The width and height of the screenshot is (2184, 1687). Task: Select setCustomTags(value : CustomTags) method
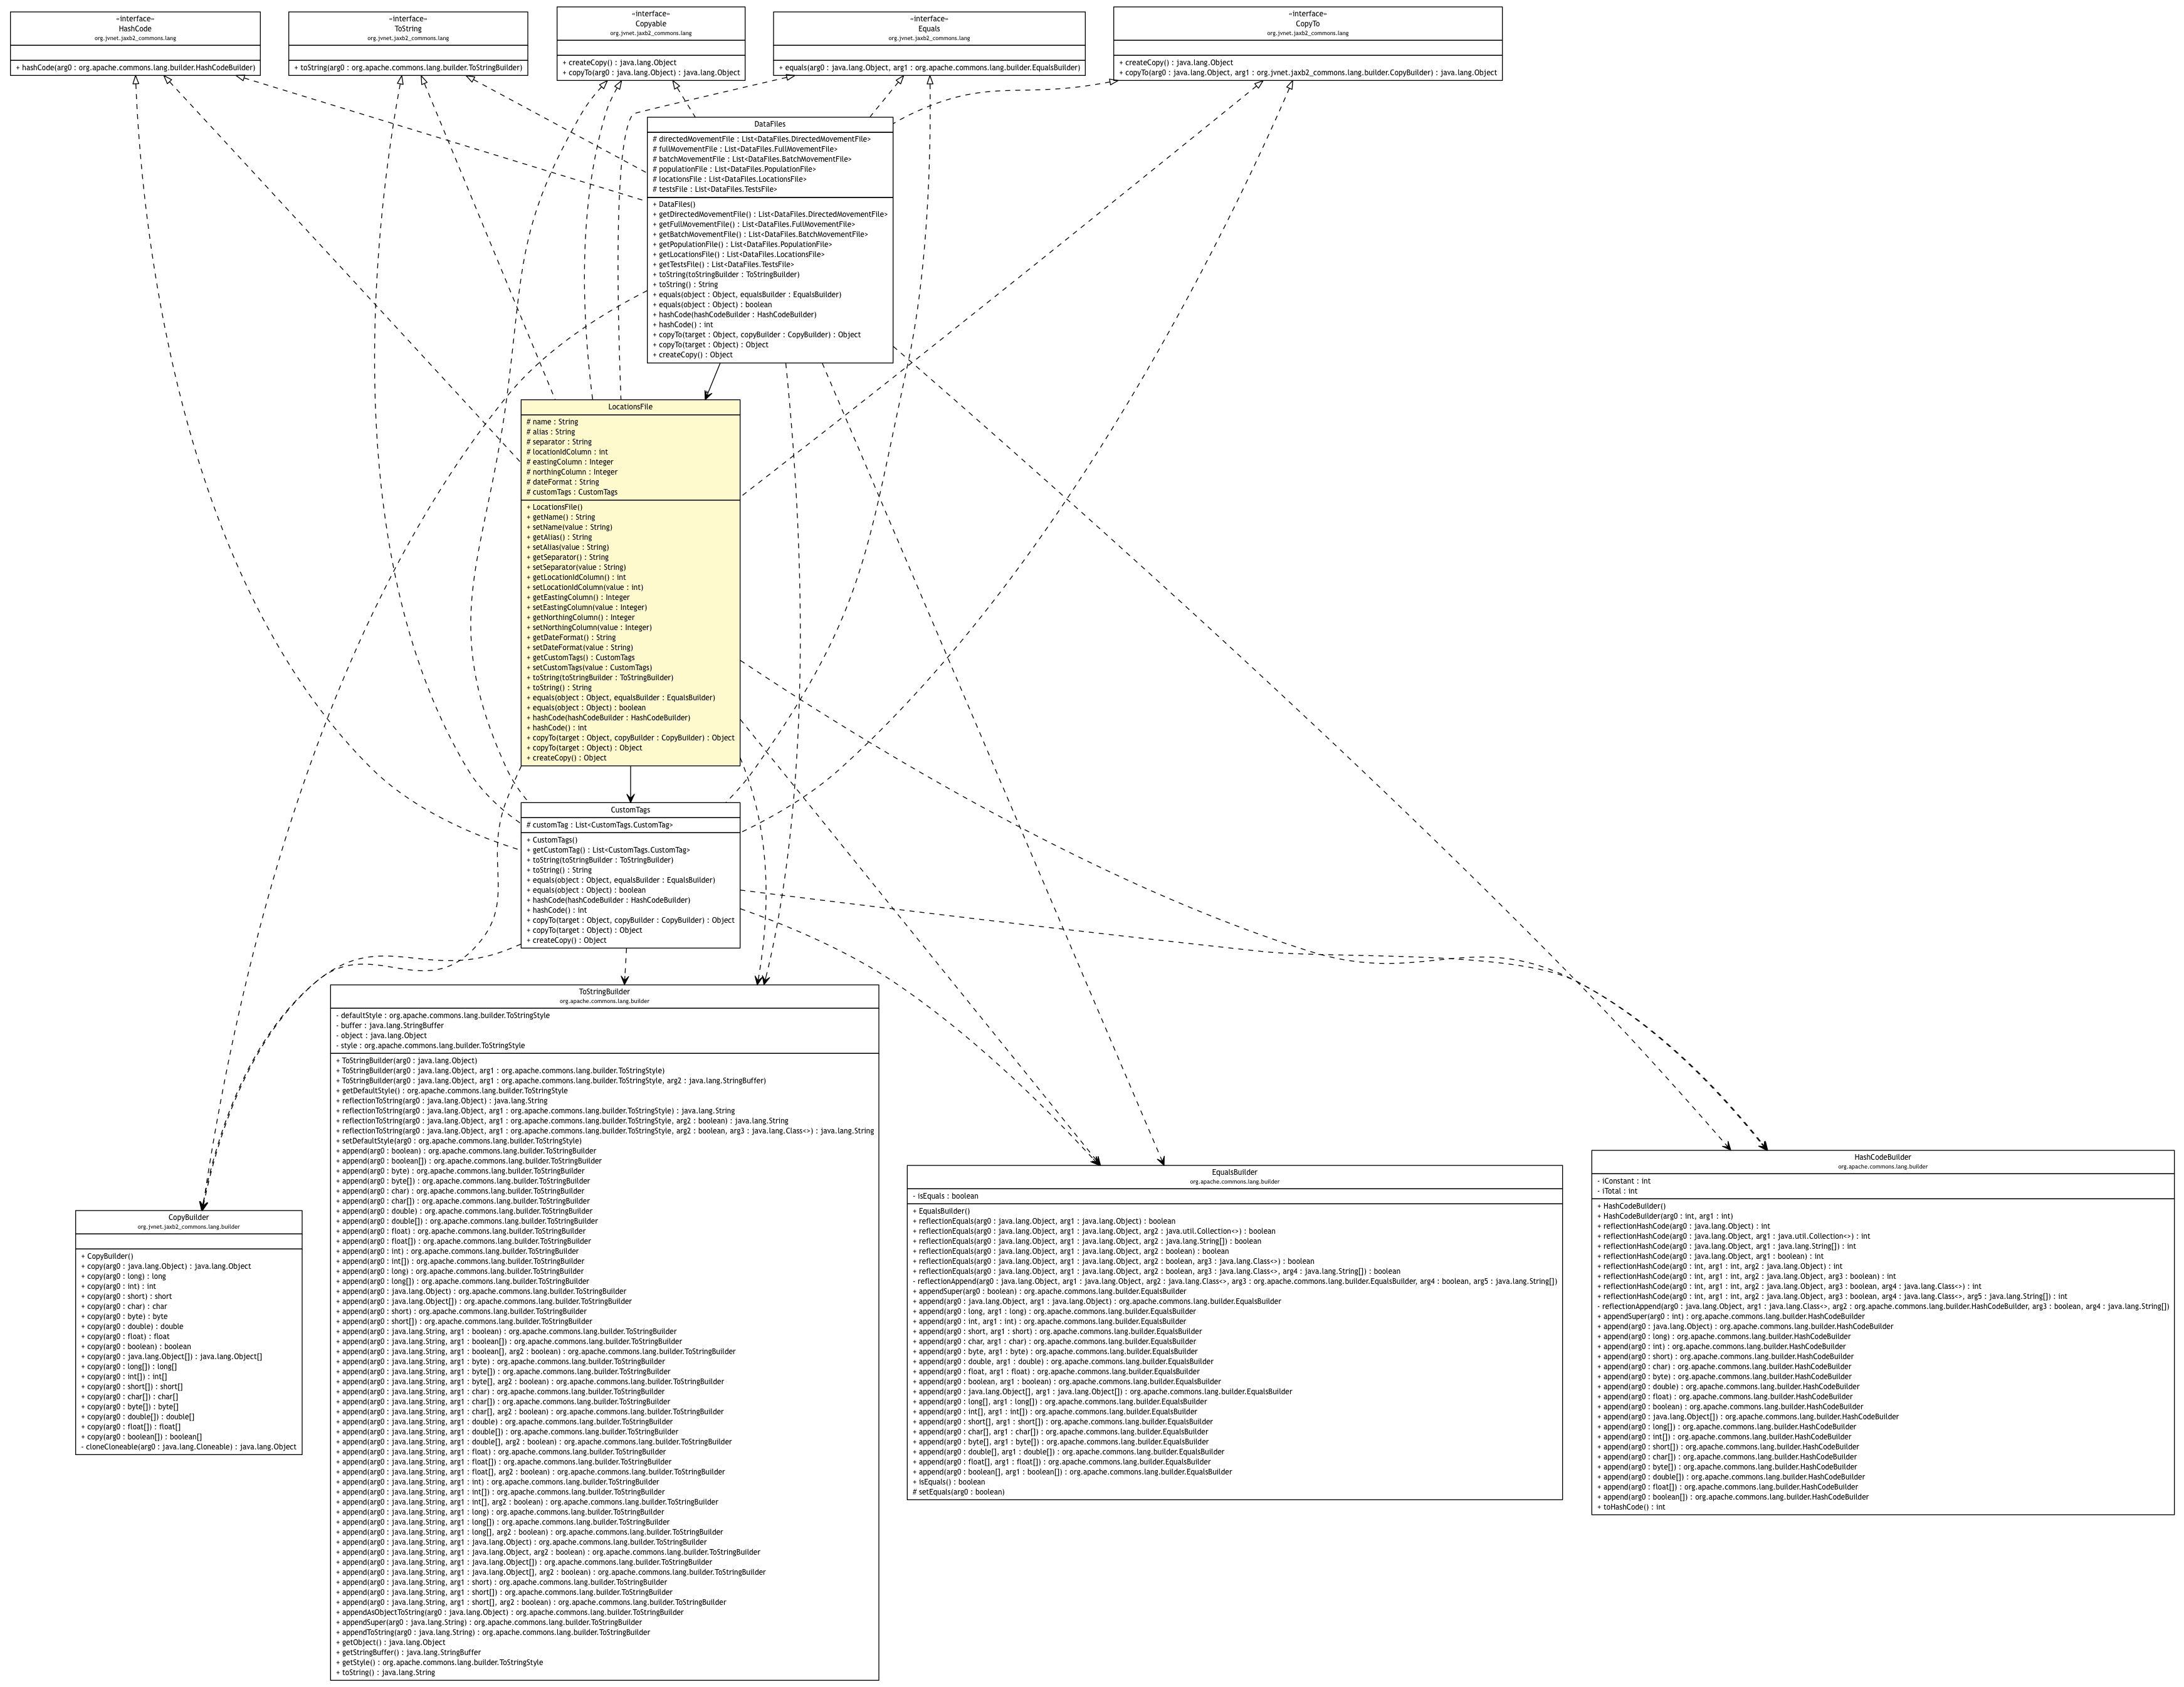pyautogui.click(x=589, y=667)
